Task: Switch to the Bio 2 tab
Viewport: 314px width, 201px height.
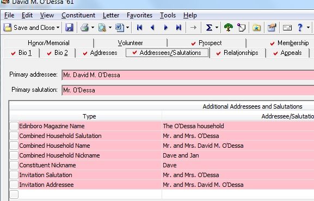Action: 58,53
